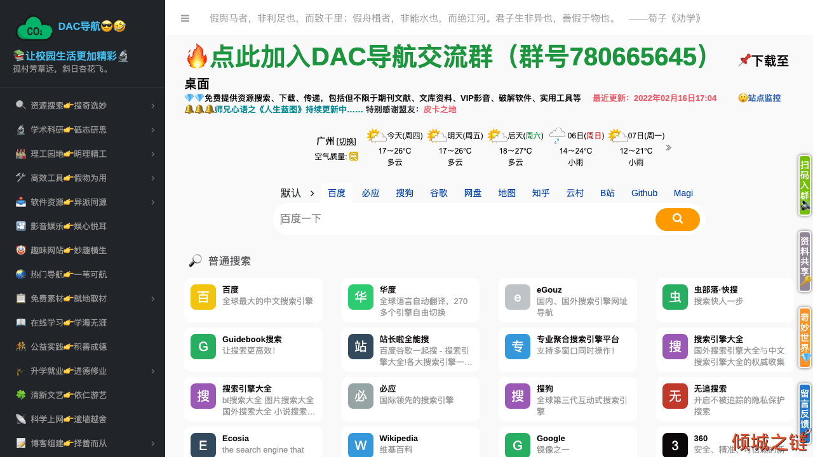813x457 pixels.
Task: Open the 皮卡之地 friend link
Action: pos(440,109)
